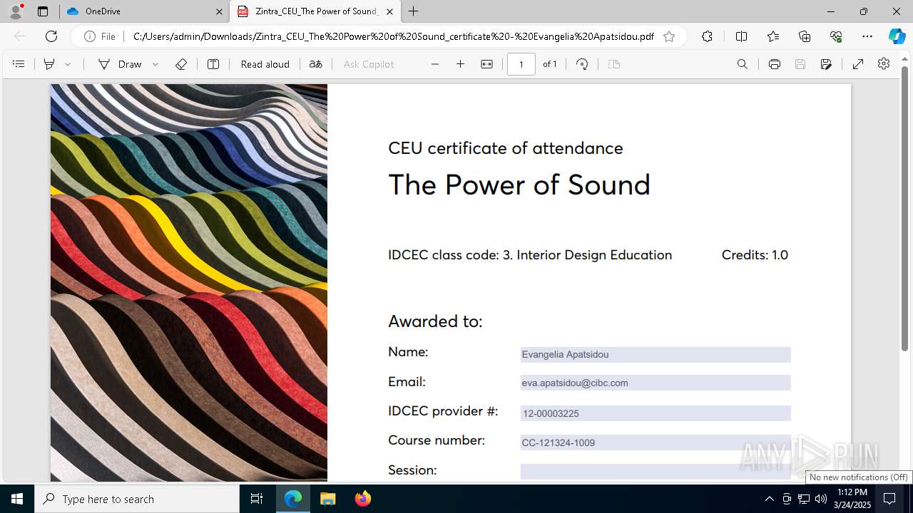Add this page to favorites
The height and width of the screenshot is (513, 913).
click(x=669, y=36)
